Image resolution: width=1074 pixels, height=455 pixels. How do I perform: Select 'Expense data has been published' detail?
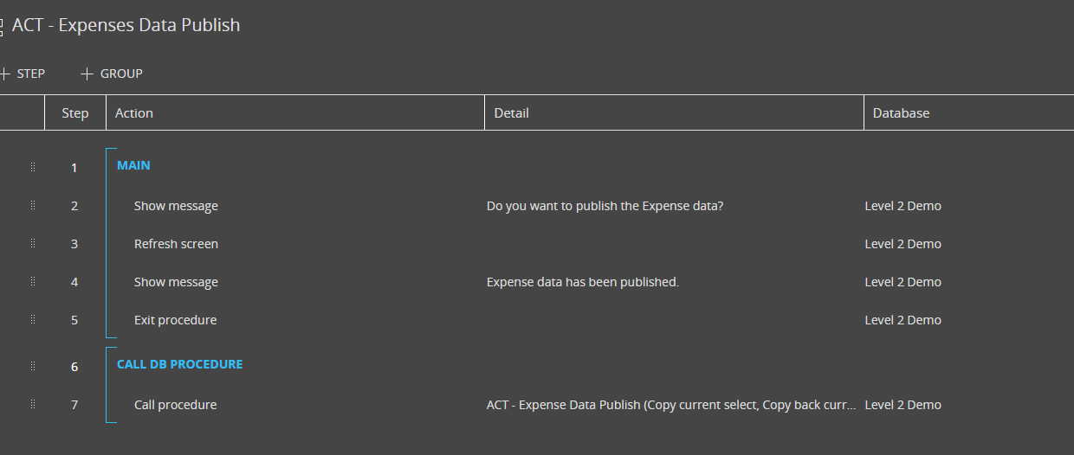tap(583, 282)
